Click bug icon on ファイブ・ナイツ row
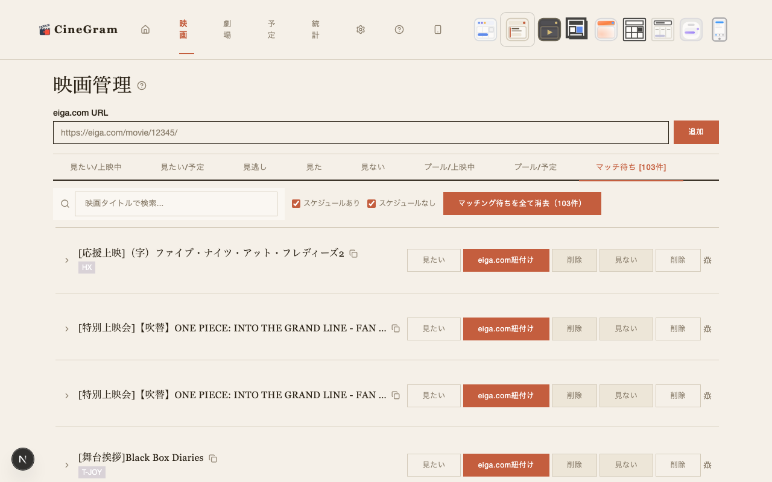772x482 pixels. point(707,260)
